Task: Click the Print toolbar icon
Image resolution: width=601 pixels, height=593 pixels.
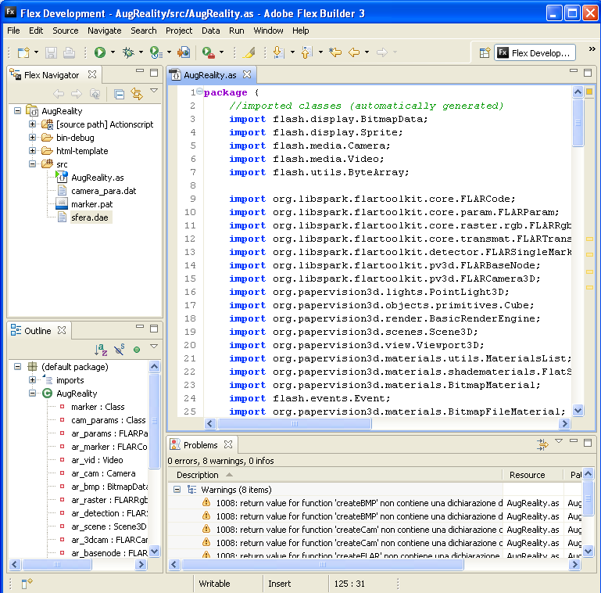Action: pos(69,52)
